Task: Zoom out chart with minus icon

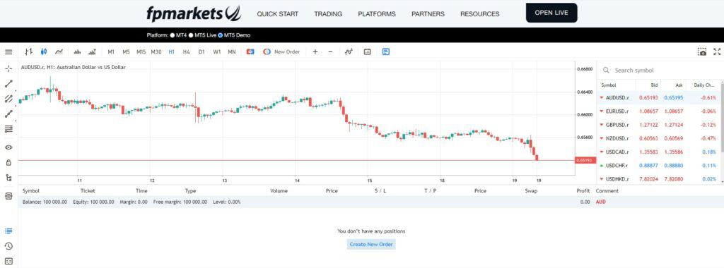Action: tap(330, 52)
